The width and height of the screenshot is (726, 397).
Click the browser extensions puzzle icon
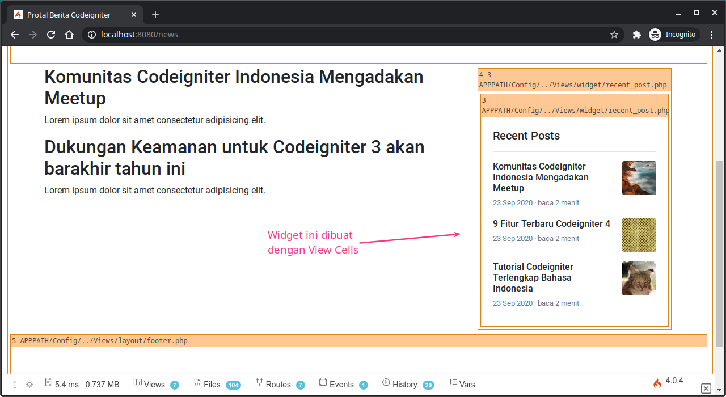(x=636, y=35)
